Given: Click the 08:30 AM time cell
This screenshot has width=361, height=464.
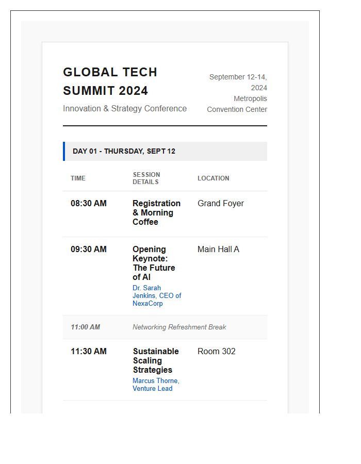Looking at the screenshot, I should pyautogui.click(x=89, y=203).
